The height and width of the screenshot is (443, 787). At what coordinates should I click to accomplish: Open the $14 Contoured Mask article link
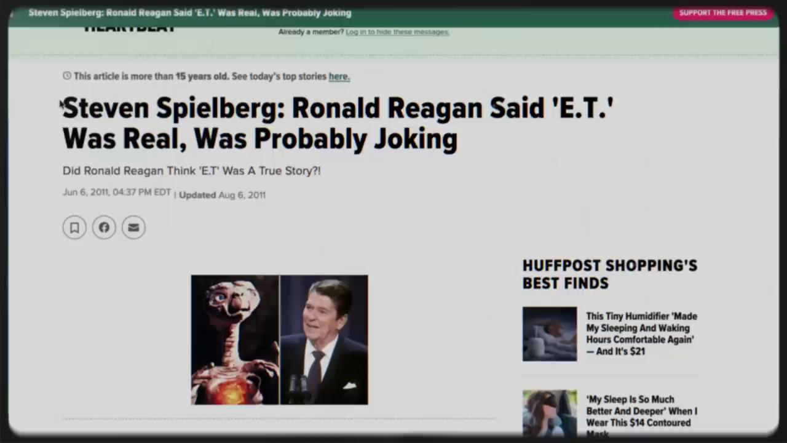(641, 417)
